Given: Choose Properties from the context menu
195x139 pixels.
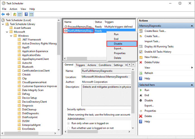Looking at the screenshot, I should click(122, 53).
